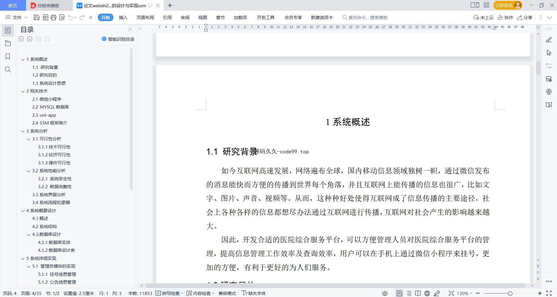
Task: Click the zoom in plus button
Action: [x=540, y=293]
